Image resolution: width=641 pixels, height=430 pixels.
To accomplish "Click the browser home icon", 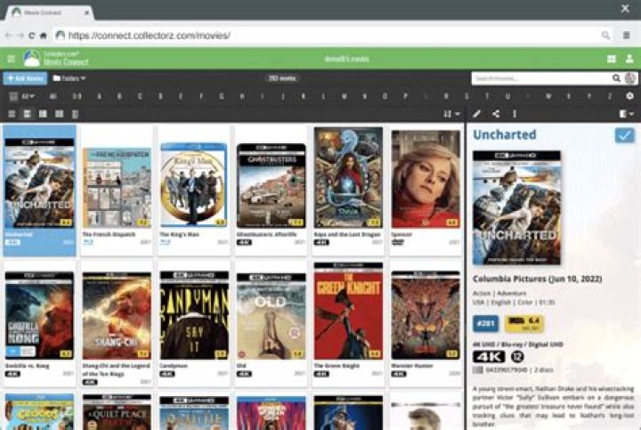I will (x=44, y=36).
